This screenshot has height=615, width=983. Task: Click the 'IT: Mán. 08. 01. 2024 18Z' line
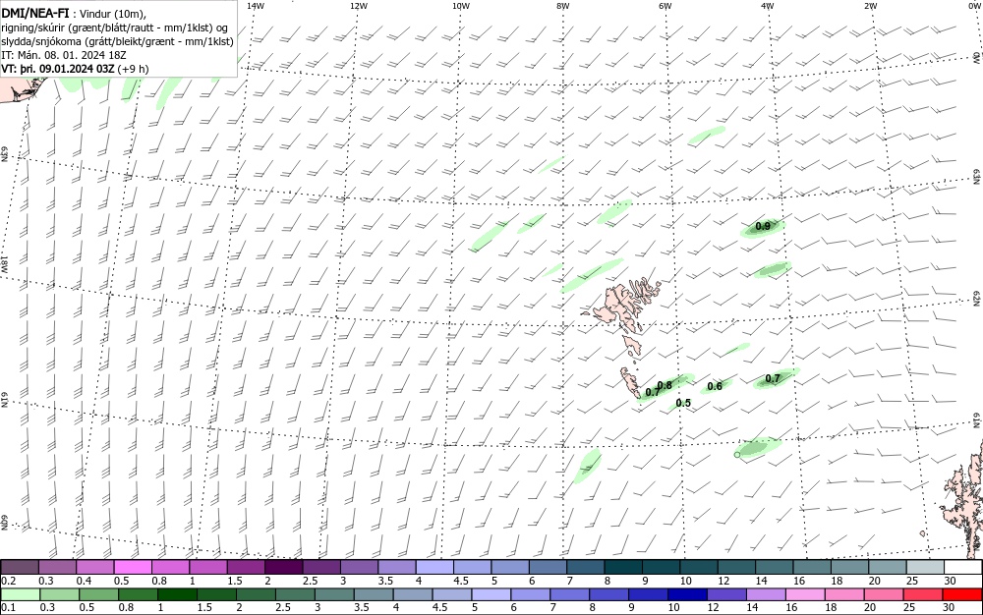pos(63,55)
